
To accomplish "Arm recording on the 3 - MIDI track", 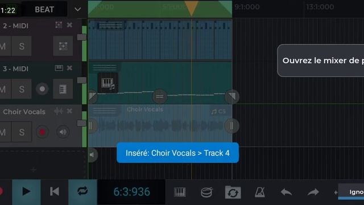I will point(42,89).
